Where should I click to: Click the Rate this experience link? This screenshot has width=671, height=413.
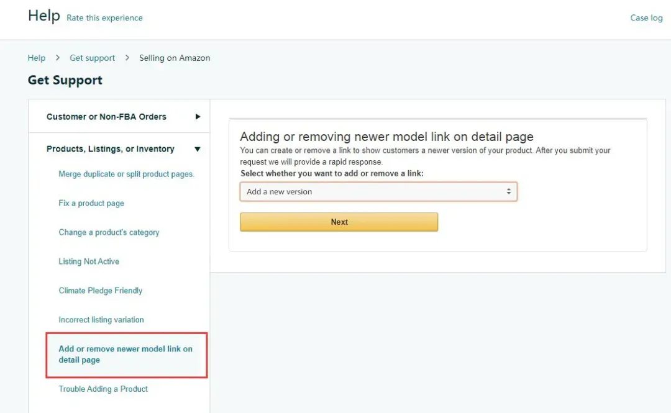pos(104,18)
